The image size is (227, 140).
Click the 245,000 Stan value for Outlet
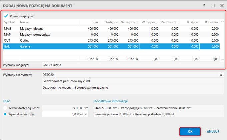pyautogui.click(x=93, y=40)
